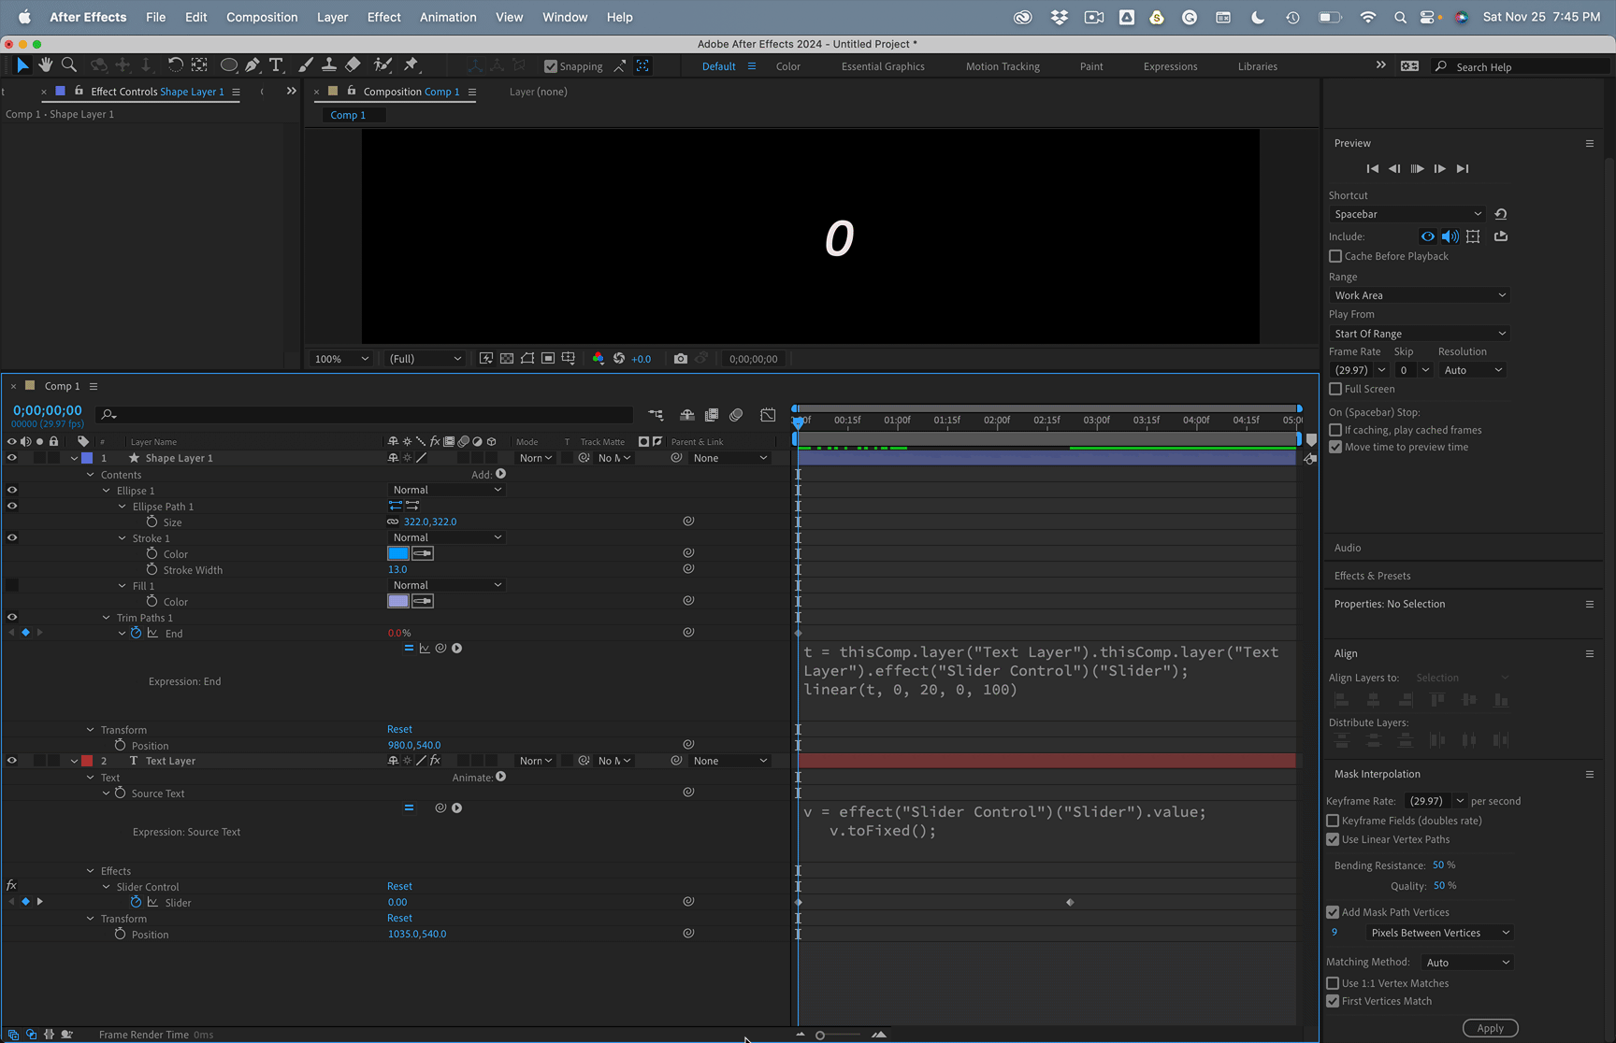This screenshot has height=1043, width=1616.
Task: Click the Apply button in Mask Interpolation
Action: [x=1490, y=1028]
